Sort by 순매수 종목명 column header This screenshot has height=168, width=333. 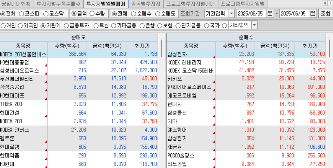click(x=191, y=46)
